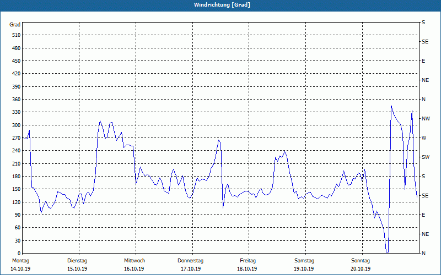Select the 17.10.19 date label
The image size is (441, 275).
[x=191, y=269]
